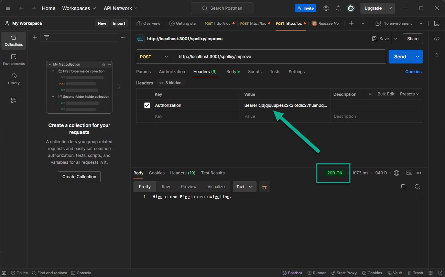Open the right sidebar refresh icon
The width and height of the screenshot is (445, 277).
point(437,55)
